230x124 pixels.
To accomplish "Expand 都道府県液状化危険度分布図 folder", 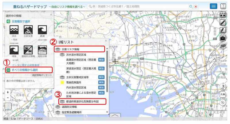I will (x=82, y=101).
